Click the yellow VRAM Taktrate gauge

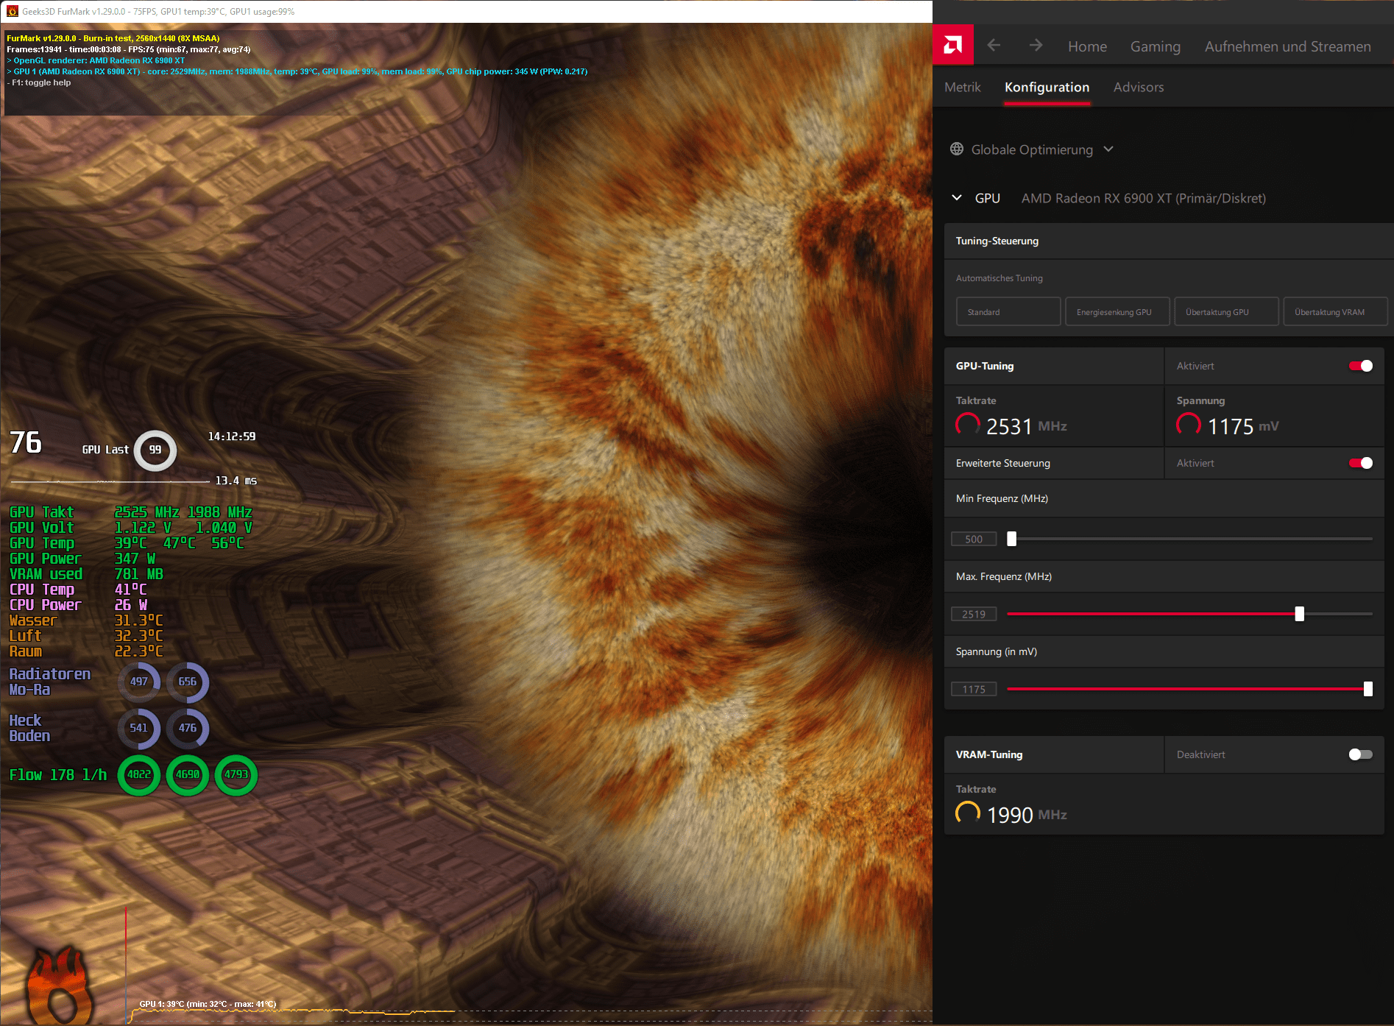tap(967, 813)
